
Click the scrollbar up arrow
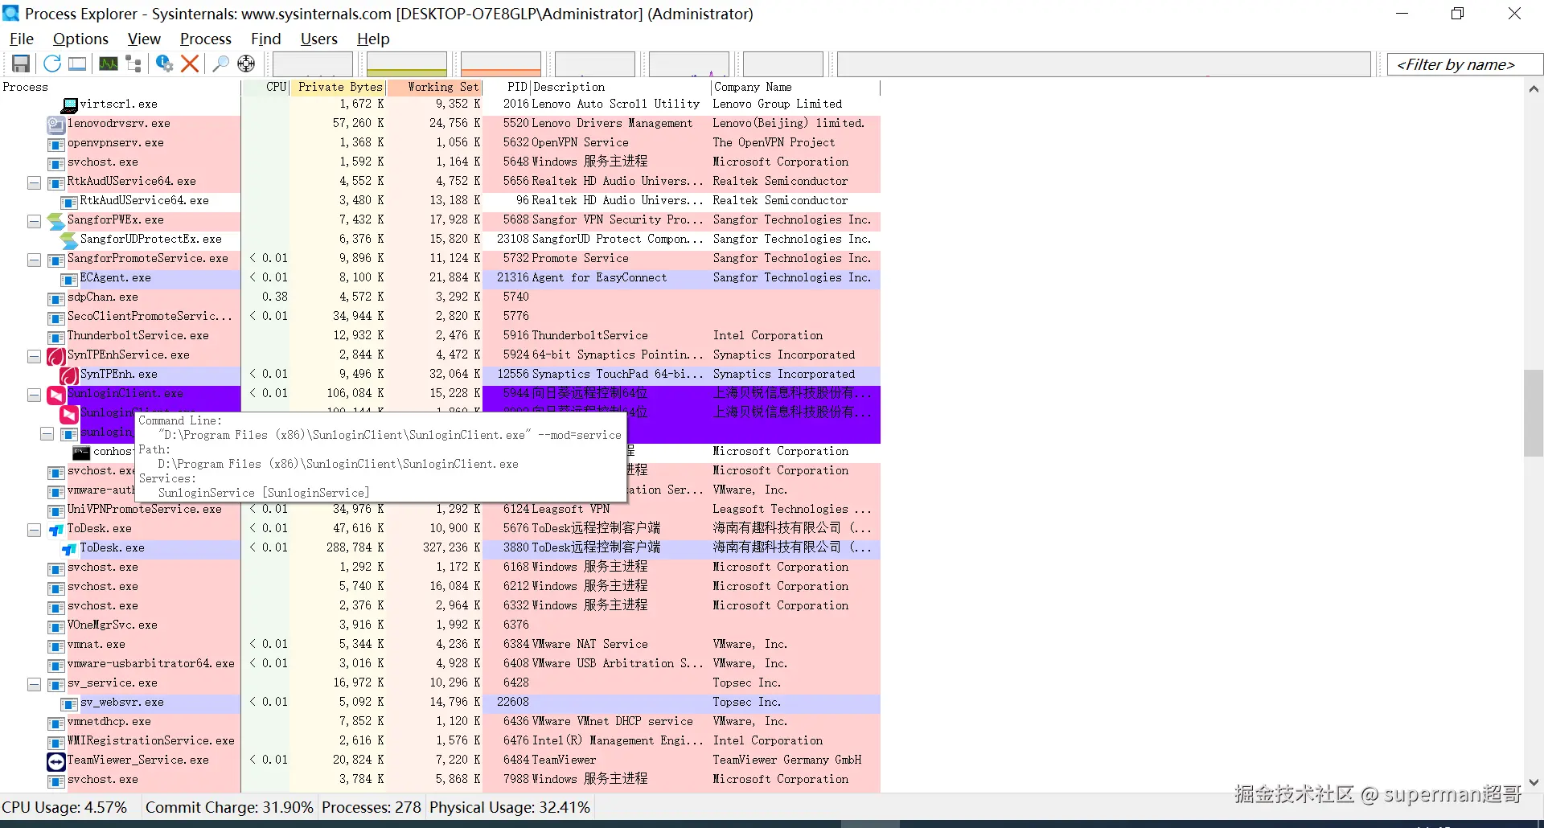point(1534,88)
